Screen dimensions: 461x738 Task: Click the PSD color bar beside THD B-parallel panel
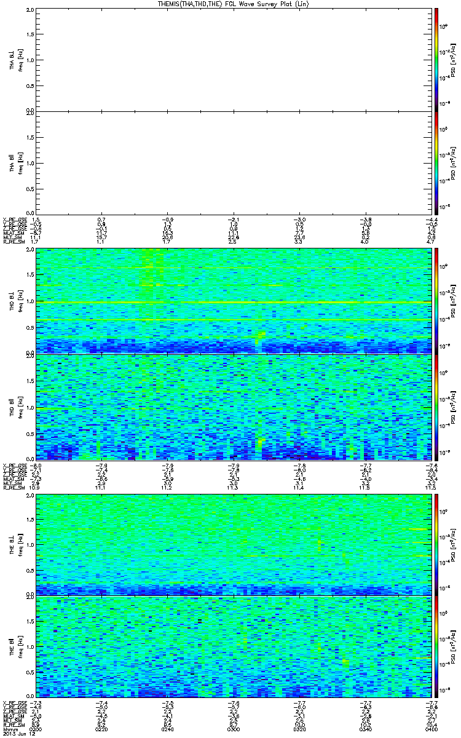[436, 407]
